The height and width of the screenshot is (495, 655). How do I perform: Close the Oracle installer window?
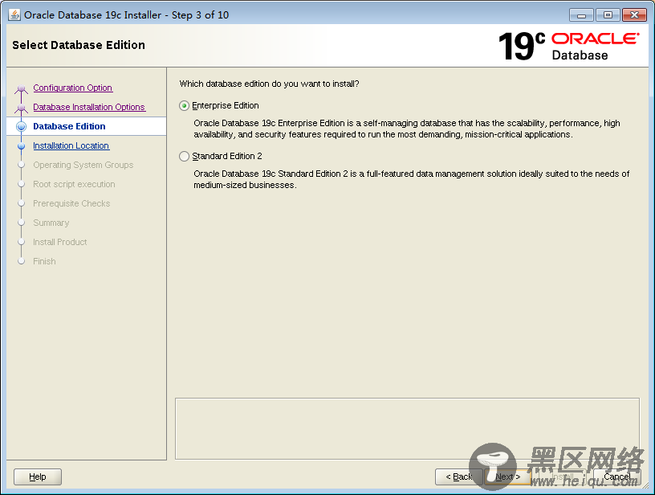pyautogui.click(x=634, y=15)
